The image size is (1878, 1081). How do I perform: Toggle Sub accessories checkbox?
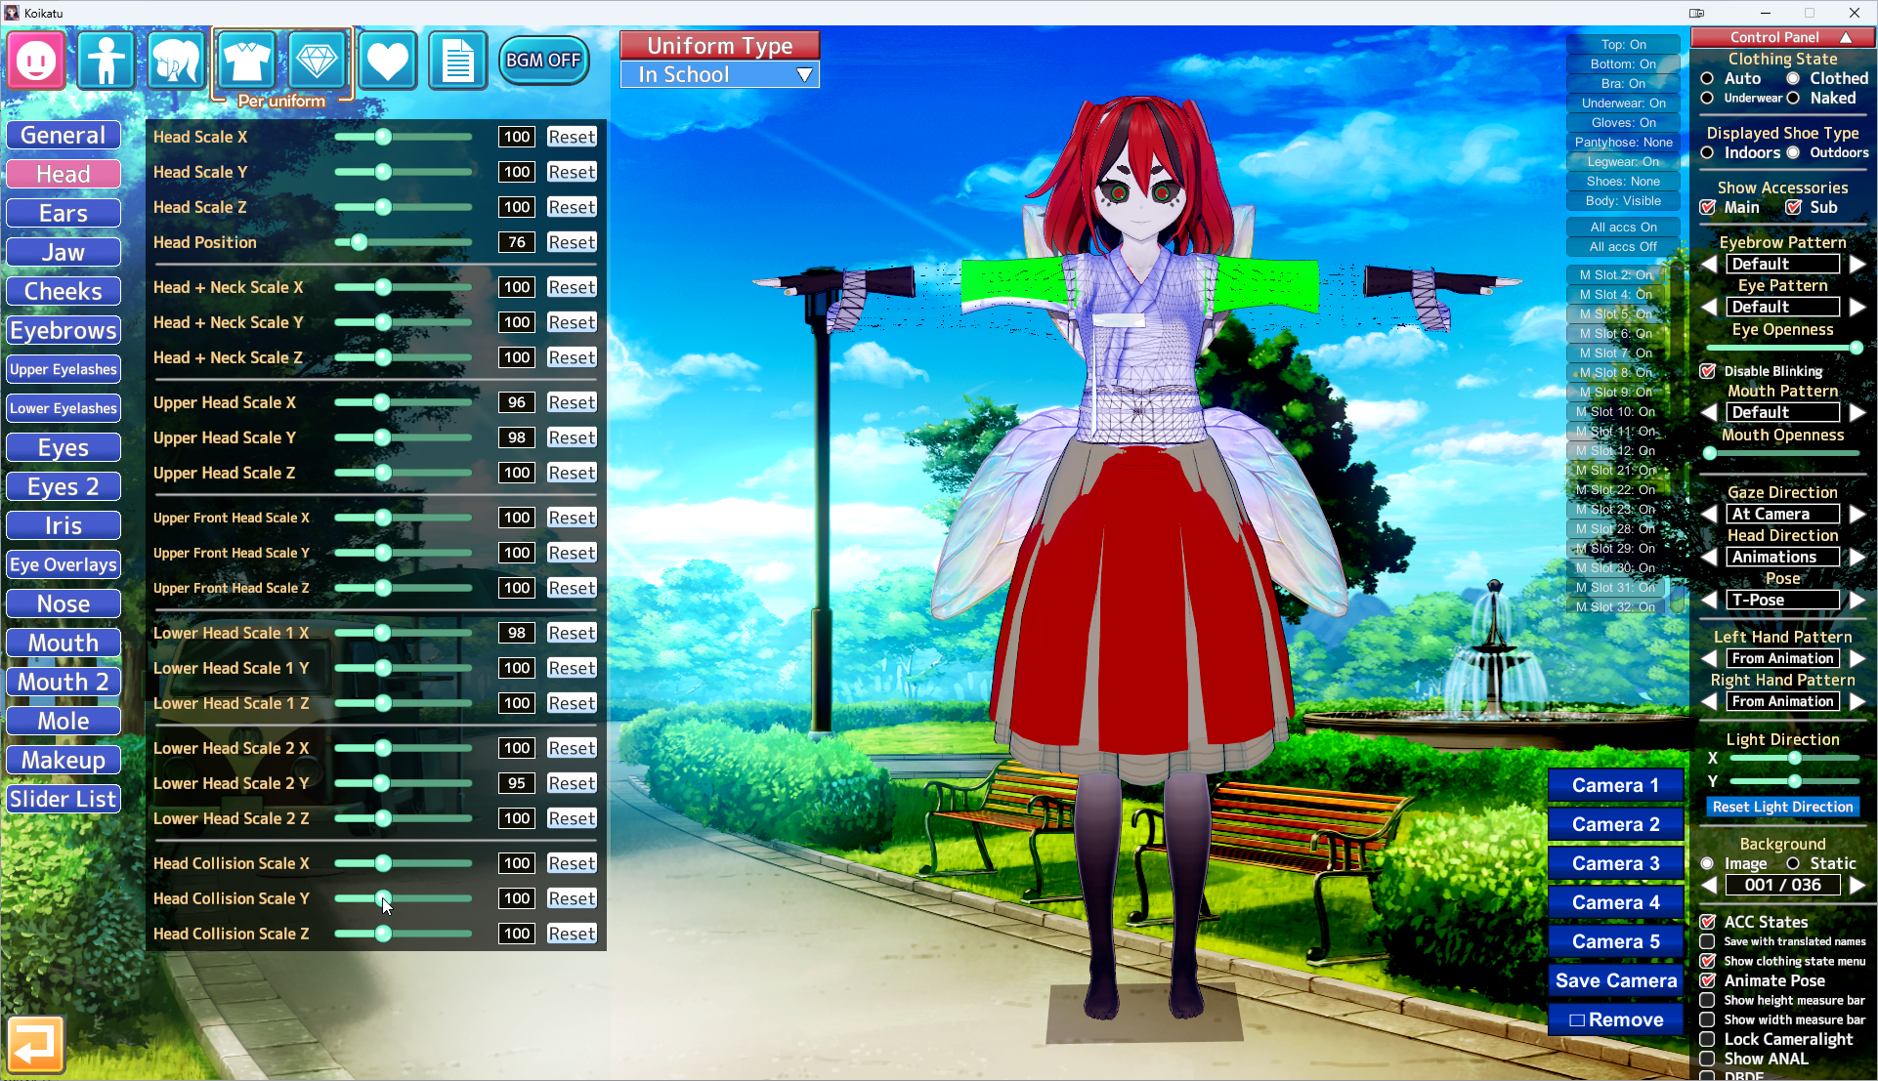coord(1794,207)
